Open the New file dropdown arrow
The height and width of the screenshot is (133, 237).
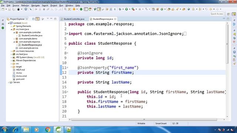6,9
